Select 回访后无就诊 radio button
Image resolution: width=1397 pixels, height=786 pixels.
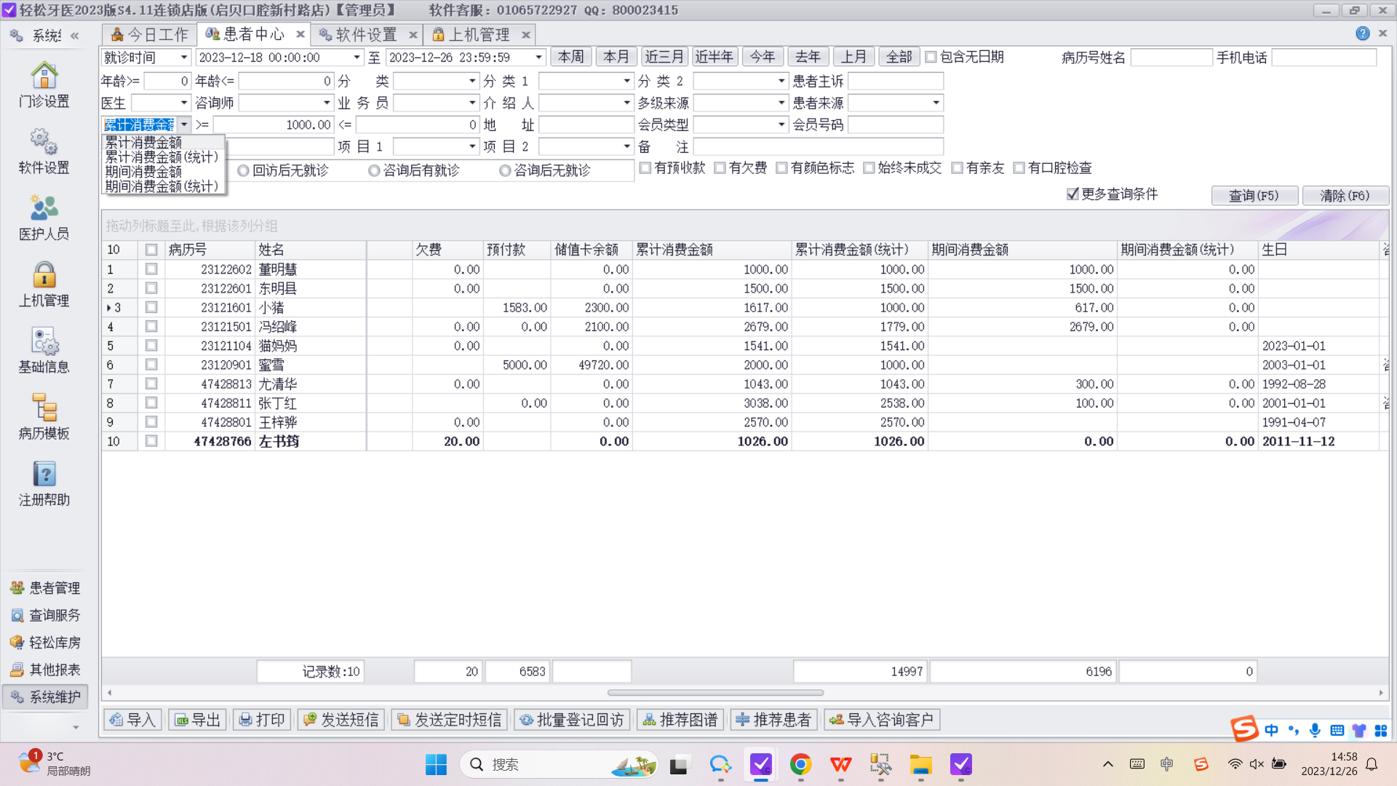[x=244, y=170]
